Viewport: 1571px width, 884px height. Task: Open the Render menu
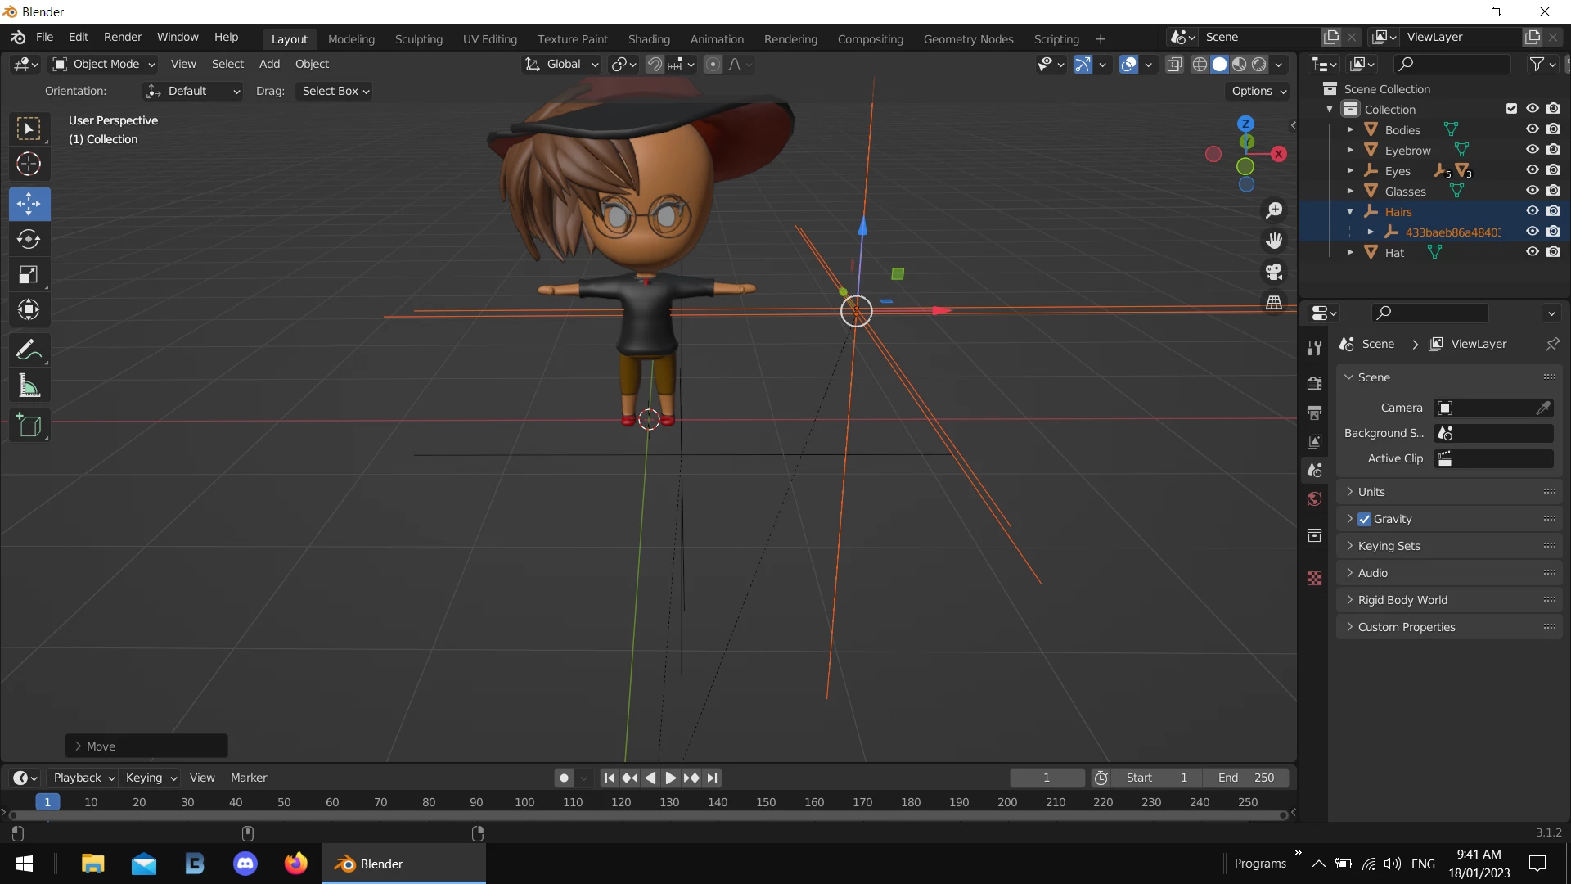coord(123,37)
